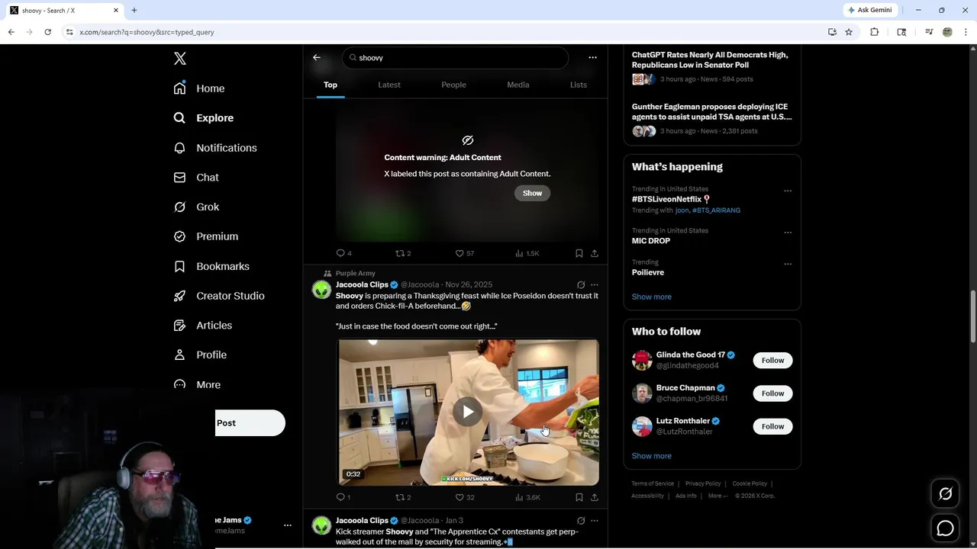Viewport: 977px width, 549px height.
Task: Switch to the Lists tab
Action: [579, 85]
